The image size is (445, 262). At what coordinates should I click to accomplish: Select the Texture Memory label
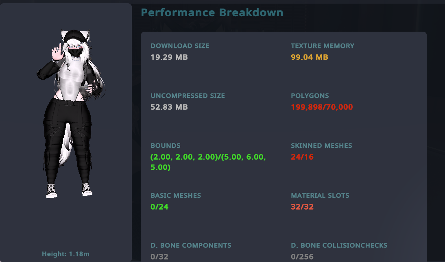click(x=323, y=46)
